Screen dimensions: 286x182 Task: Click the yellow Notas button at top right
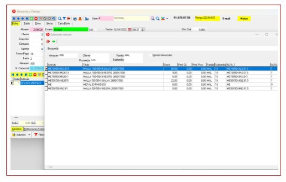point(244,18)
